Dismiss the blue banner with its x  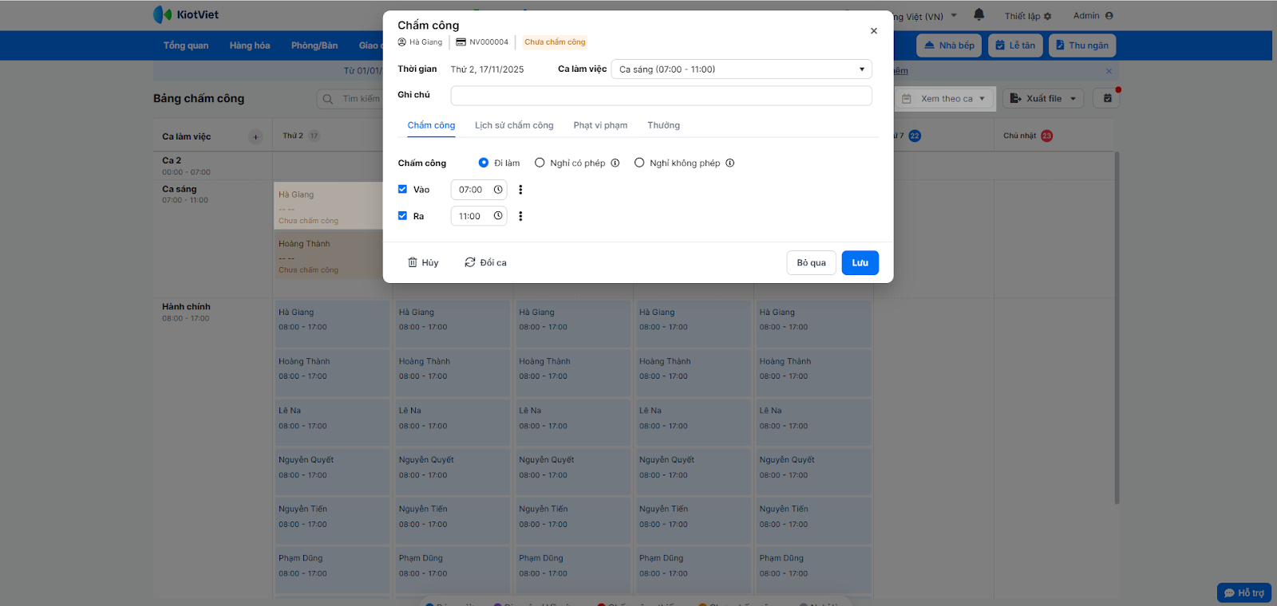tap(1109, 71)
